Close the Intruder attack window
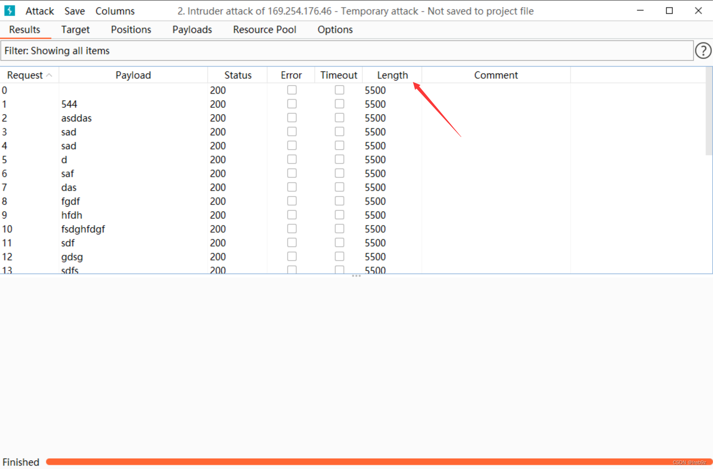 698,11
